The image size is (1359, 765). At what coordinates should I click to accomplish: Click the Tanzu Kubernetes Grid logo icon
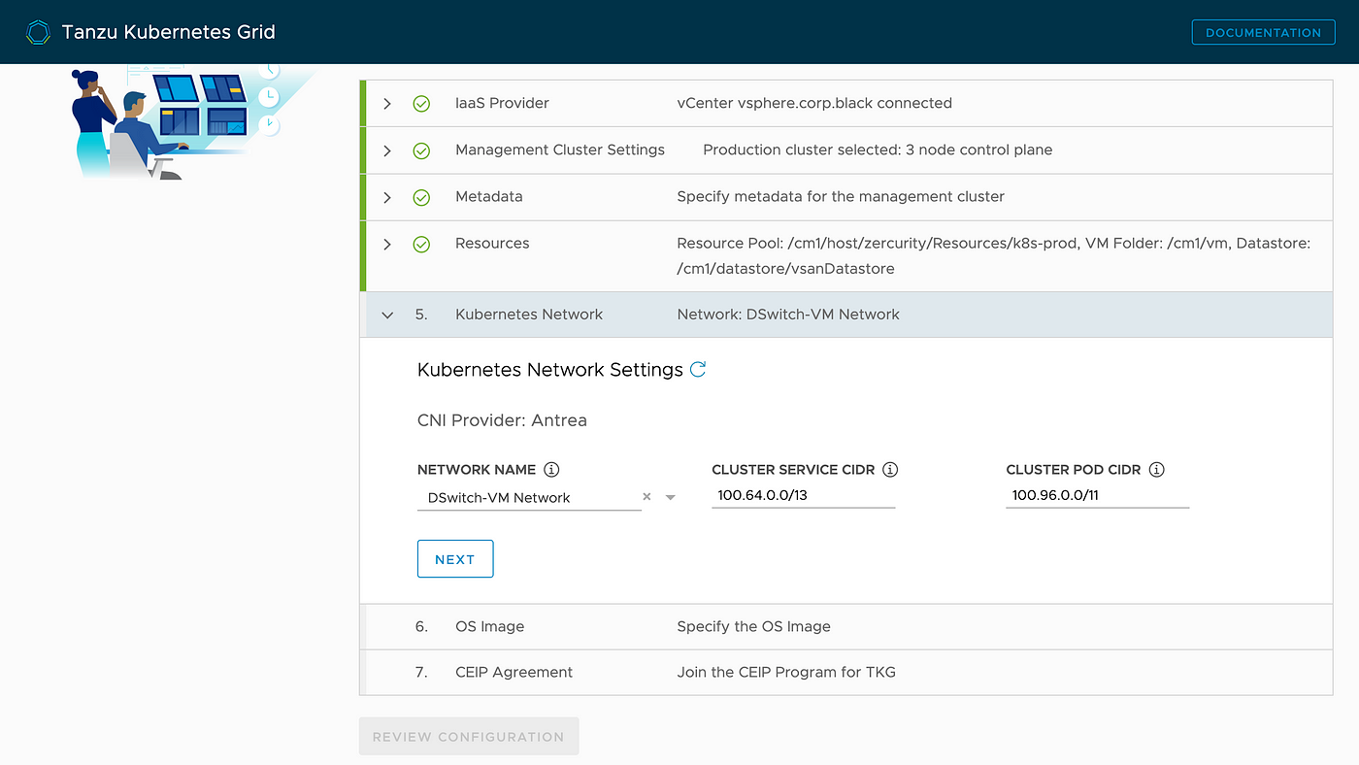[38, 33]
